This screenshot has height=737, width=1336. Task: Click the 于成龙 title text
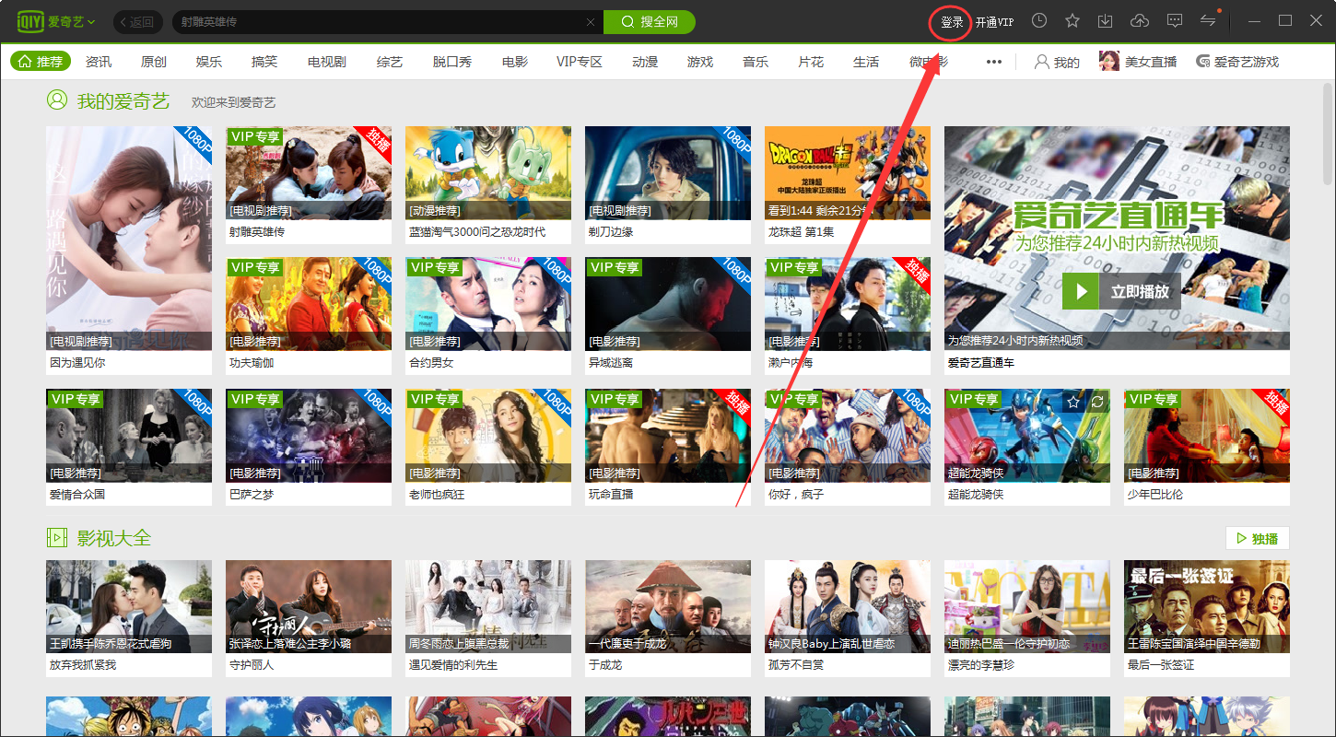[605, 664]
